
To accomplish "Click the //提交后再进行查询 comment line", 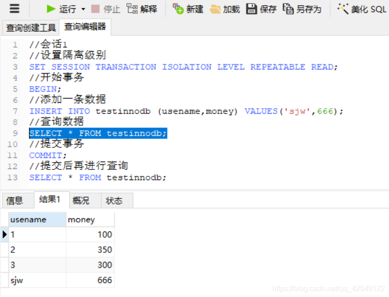I will 79,166.
